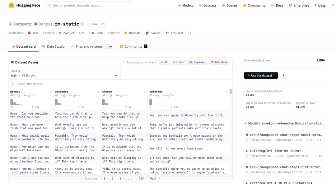The height and width of the screenshot is (184, 336).
Task: Click the Embed button
Action: [178, 62]
